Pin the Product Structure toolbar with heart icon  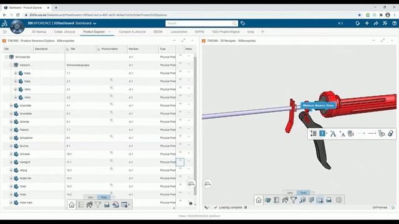tap(113, 197)
